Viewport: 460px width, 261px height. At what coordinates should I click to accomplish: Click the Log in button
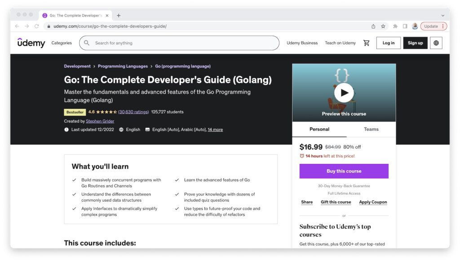[x=389, y=43]
